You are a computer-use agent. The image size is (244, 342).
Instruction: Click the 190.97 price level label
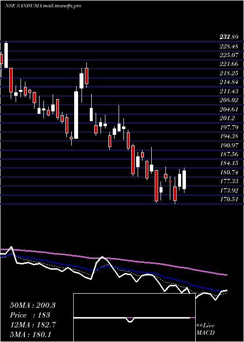coord(228,145)
